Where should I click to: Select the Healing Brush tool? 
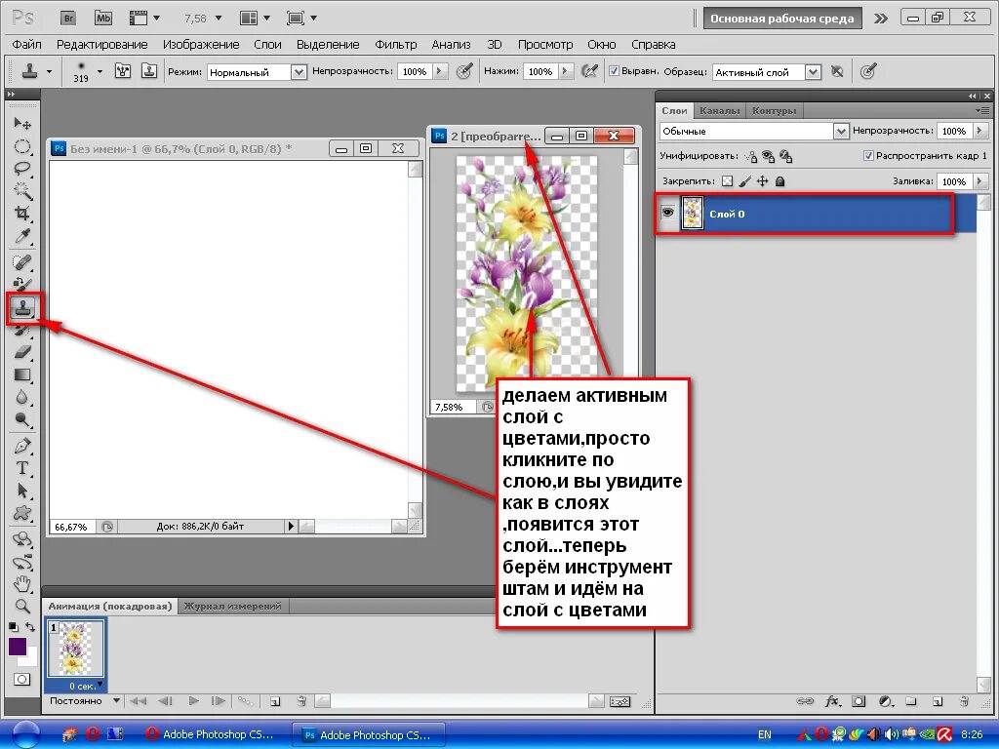[x=22, y=261]
